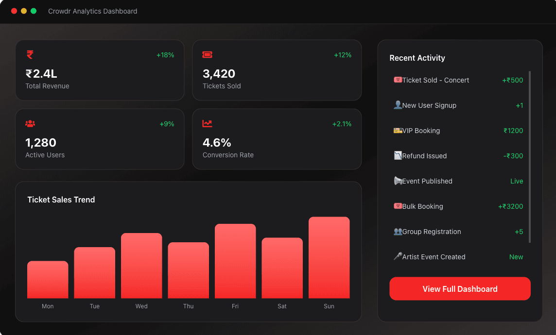
Task: Click the +18% growth indicator on Total Revenue
Action: pyautogui.click(x=165, y=55)
